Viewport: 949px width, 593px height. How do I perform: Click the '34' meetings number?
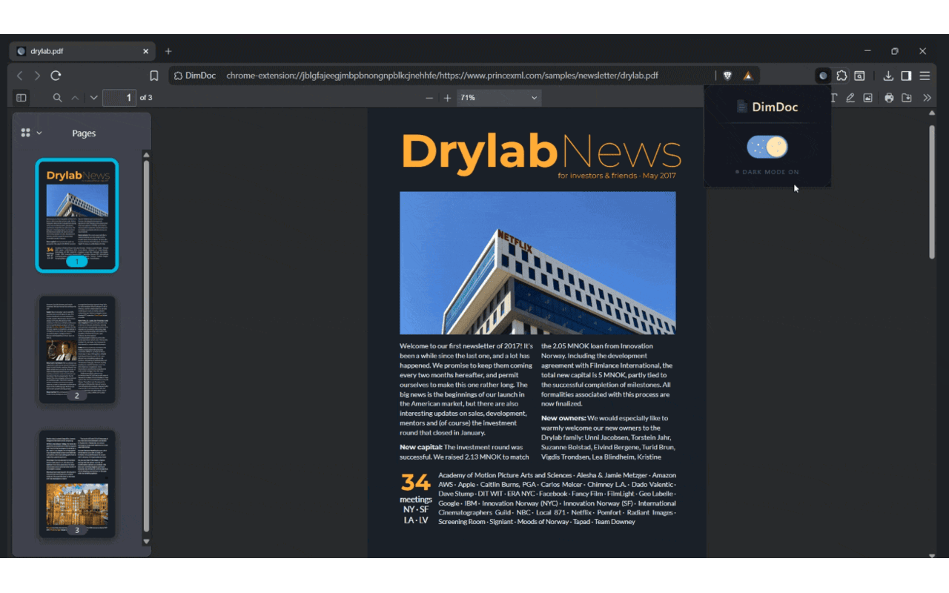click(415, 483)
